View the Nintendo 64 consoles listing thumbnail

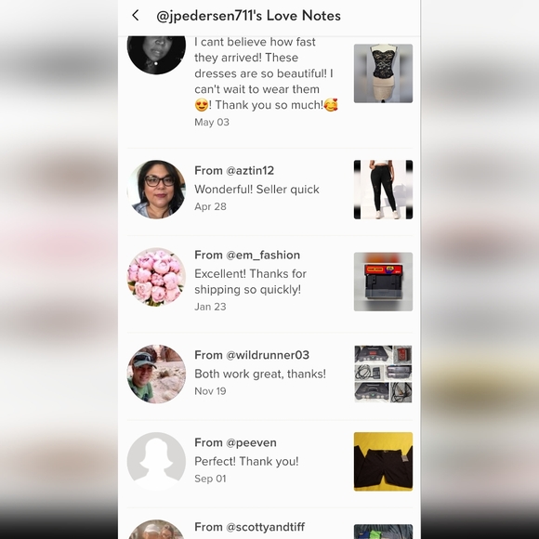(x=383, y=374)
